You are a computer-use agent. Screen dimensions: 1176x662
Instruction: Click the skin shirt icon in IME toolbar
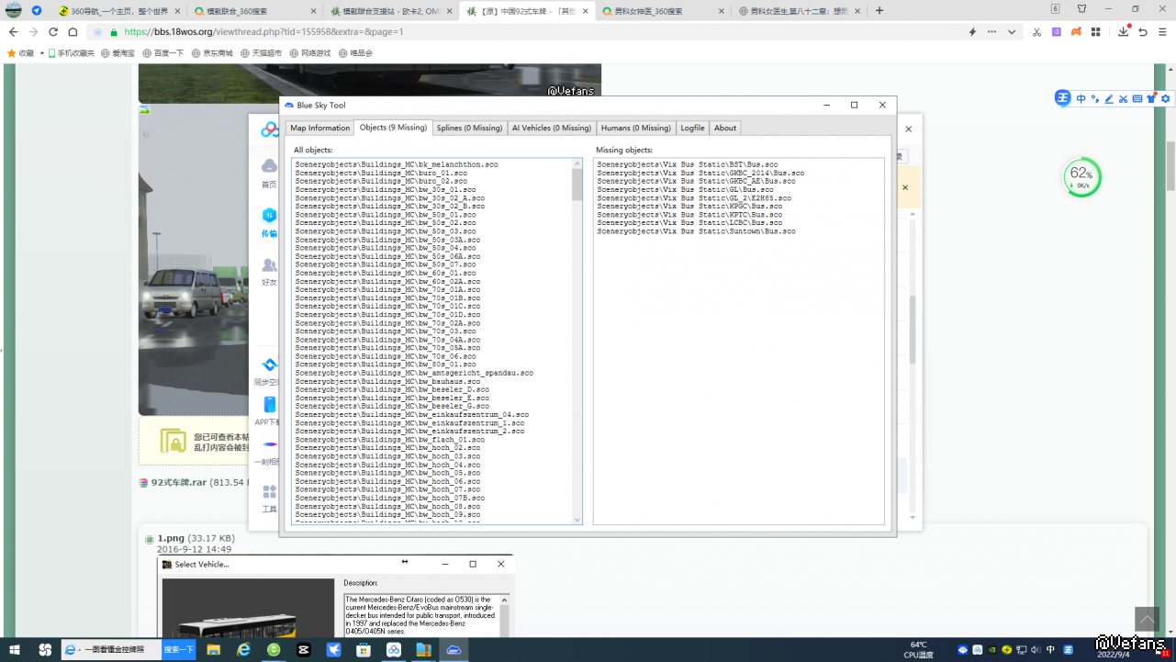[x=1151, y=99]
